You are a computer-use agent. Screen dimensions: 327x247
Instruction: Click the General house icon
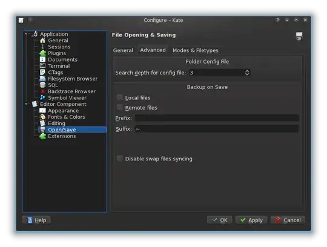pyautogui.click(x=42, y=41)
